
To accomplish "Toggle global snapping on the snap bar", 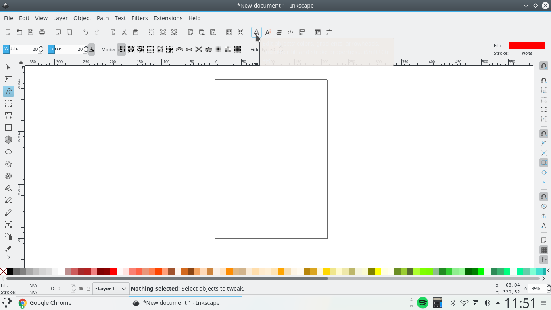I will [544, 66].
